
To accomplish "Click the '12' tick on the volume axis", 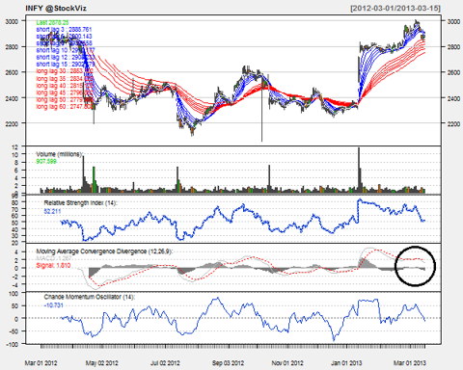I will click(x=15, y=147).
